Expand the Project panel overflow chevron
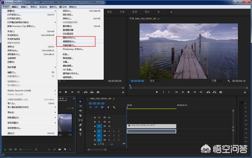 tap(74, 99)
